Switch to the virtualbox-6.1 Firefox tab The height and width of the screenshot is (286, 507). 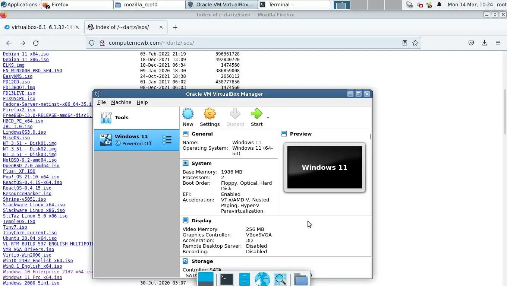pyautogui.click(x=41, y=27)
